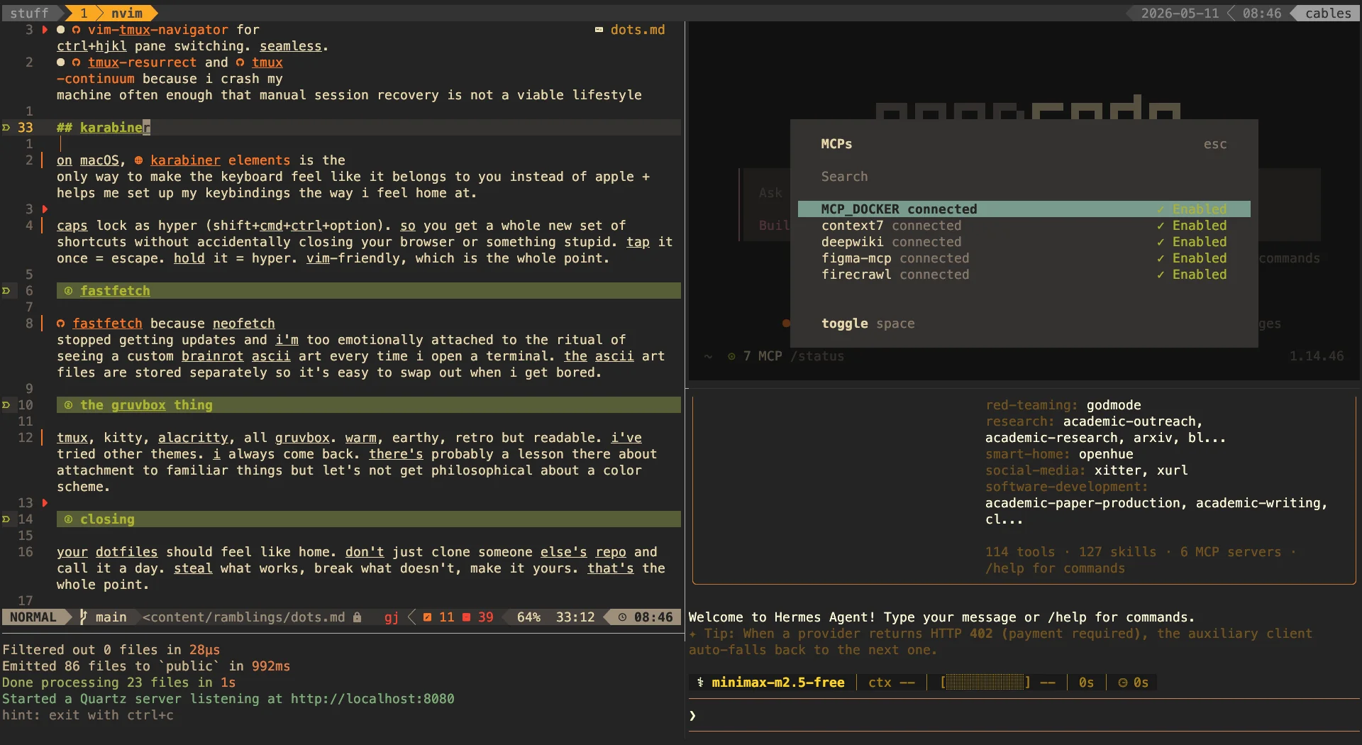Click the date 2026-05-11 in the tmux bar
This screenshot has height=745, width=1362.
[x=1180, y=13]
